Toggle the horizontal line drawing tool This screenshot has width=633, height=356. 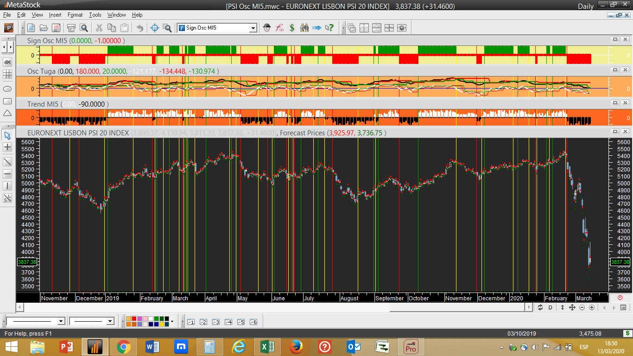coord(7,174)
